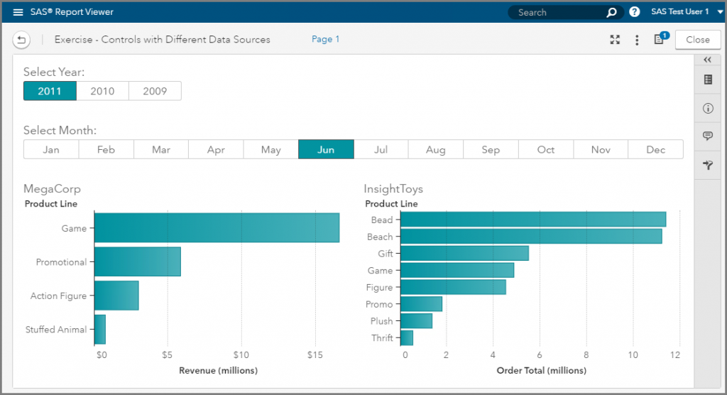Click the back arrow button
The height and width of the screenshot is (395, 727).
(x=21, y=40)
